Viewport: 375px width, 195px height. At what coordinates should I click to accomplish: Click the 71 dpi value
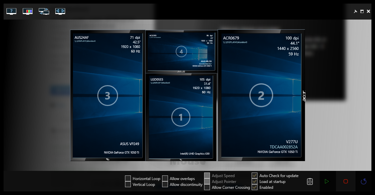coord(135,37)
